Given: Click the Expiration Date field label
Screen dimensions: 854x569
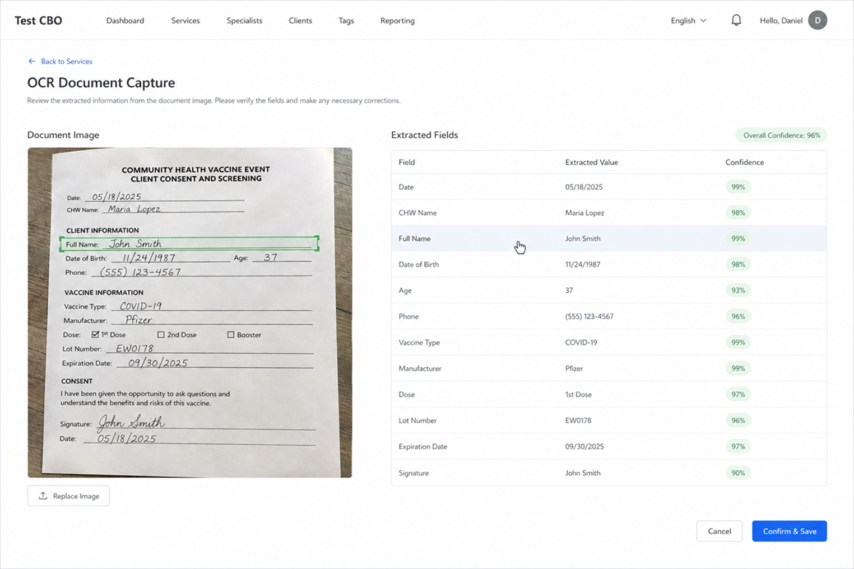Looking at the screenshot, I should pos(423,446).
